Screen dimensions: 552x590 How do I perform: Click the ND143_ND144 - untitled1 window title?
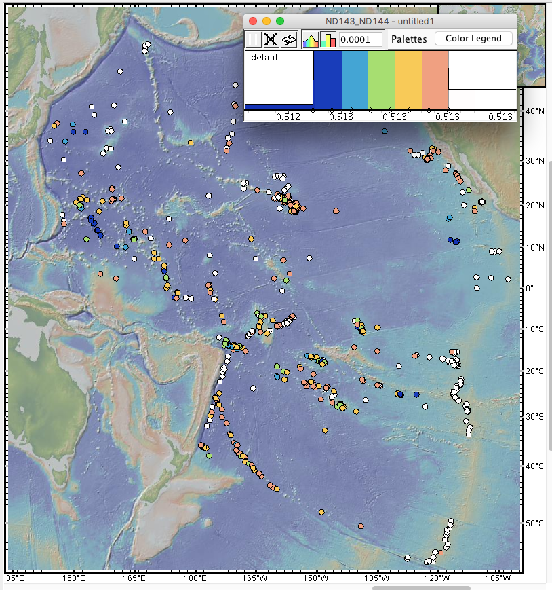tap(380, 22)
